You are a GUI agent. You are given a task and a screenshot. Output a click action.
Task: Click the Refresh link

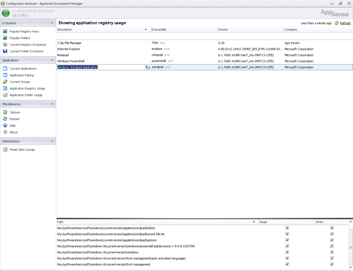[345, 23]
